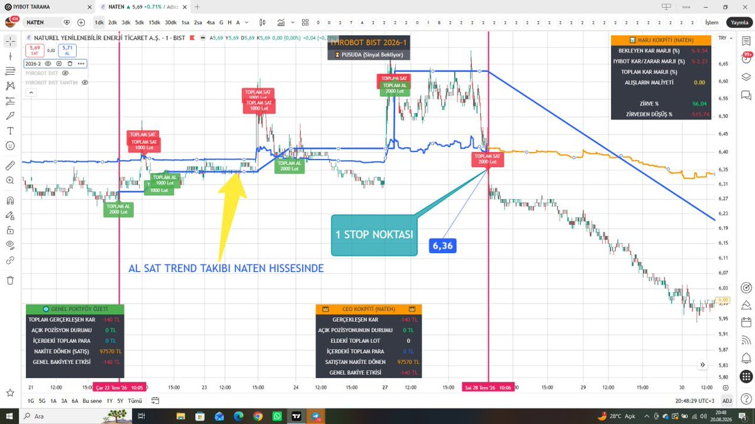Select the ruler measure tool
The height and width of the screenshot is (424, 755).
coord(10,166)
